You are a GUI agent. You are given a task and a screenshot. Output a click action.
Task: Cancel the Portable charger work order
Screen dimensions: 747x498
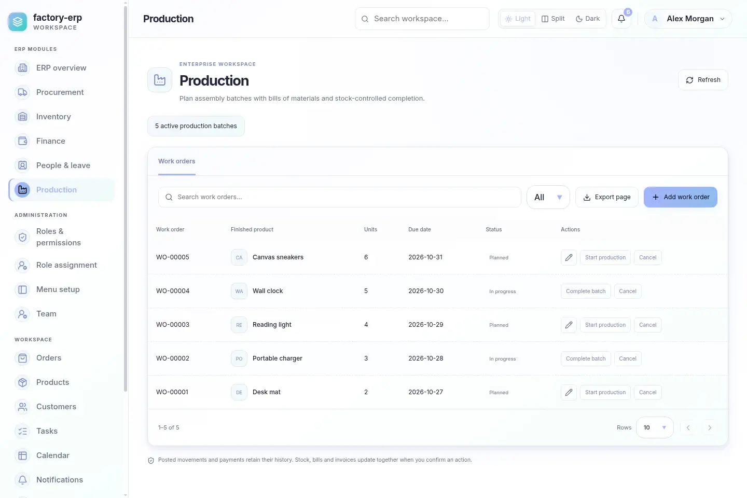(x=628, y=358)
